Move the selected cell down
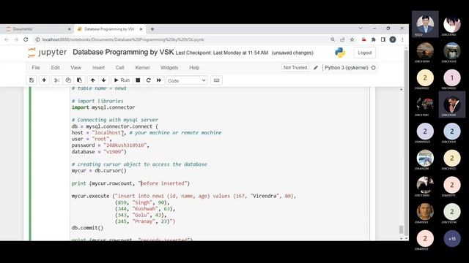This screenshot has height=263, width=469. click(103, 80)
